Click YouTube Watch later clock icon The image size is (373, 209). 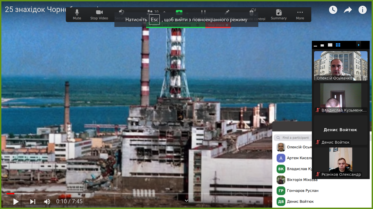[x=333, y=10]
